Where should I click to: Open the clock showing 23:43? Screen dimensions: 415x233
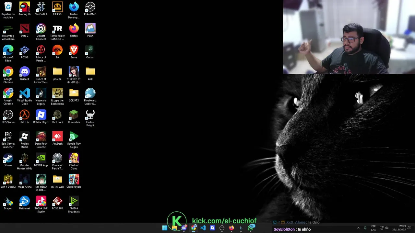point(399,228)
